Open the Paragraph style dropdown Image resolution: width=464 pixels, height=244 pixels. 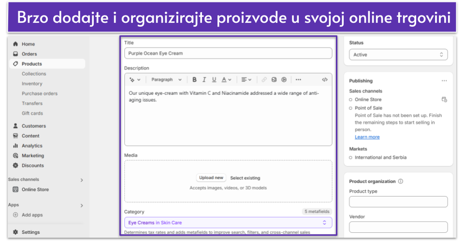166,79
